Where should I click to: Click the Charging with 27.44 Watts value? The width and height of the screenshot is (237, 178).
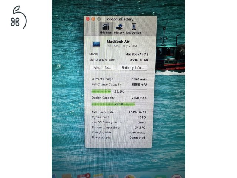click(x=137, y=132)
